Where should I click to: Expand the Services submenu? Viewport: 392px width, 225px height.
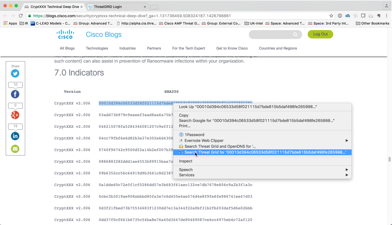click(262, 175)
